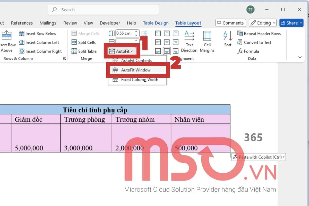The image size is (309, 206).
Task: Open the Comments panel
Action: click(x=230, y=23)
